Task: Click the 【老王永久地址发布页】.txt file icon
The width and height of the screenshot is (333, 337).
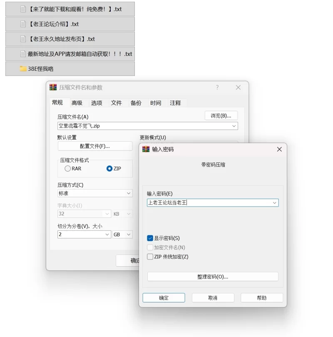Action: [23, 39]
